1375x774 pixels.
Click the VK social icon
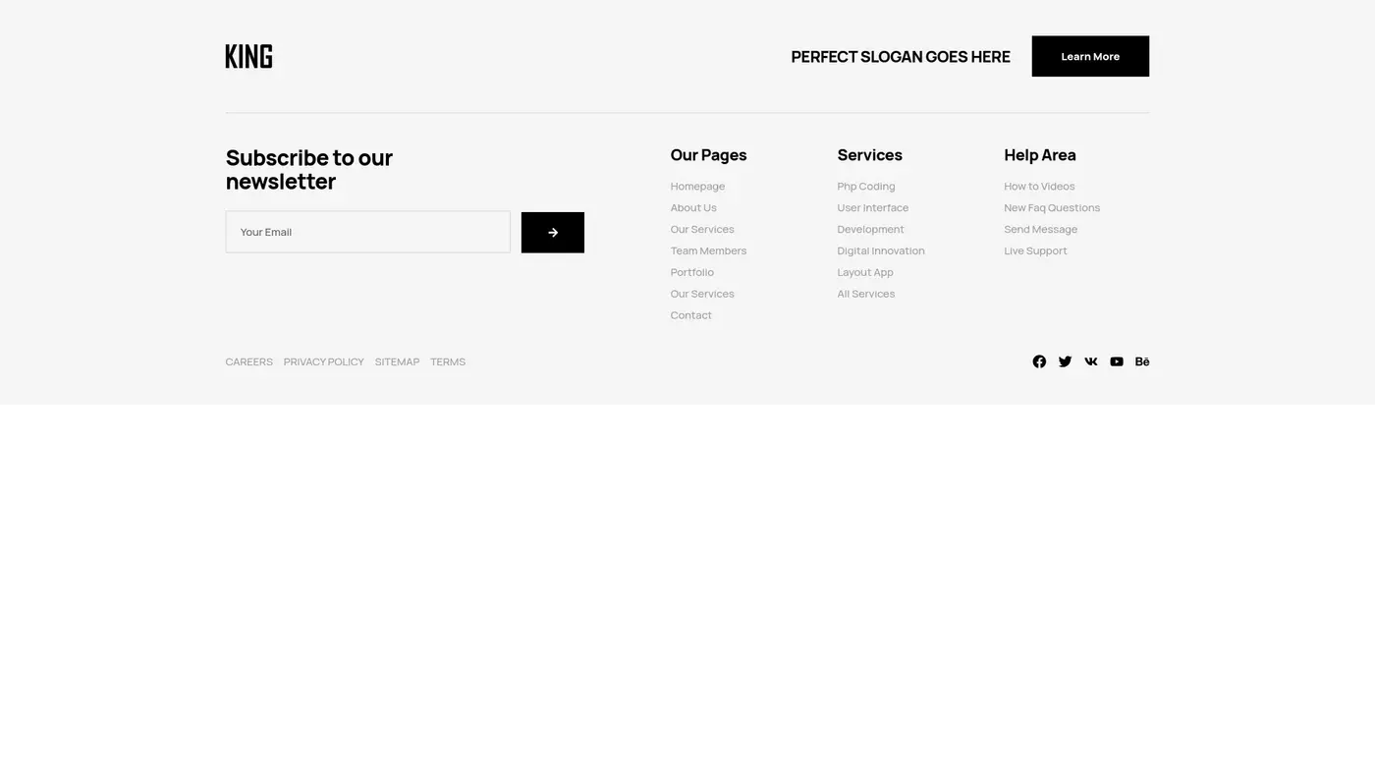(x=1090, y=361)
